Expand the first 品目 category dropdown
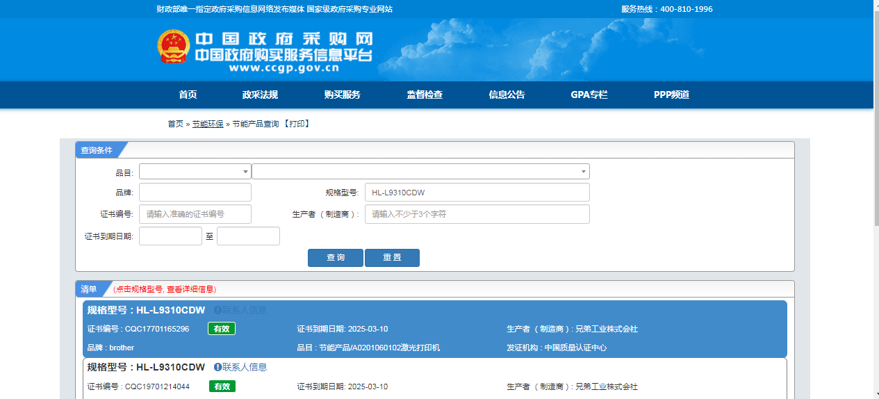Viewport: 879px width, 399px height. [195, 172]
